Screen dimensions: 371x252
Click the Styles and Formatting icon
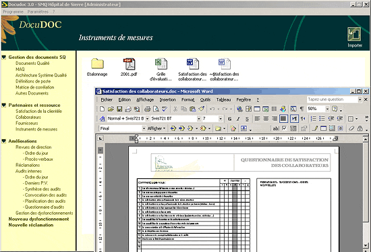(x=103, y=118)
